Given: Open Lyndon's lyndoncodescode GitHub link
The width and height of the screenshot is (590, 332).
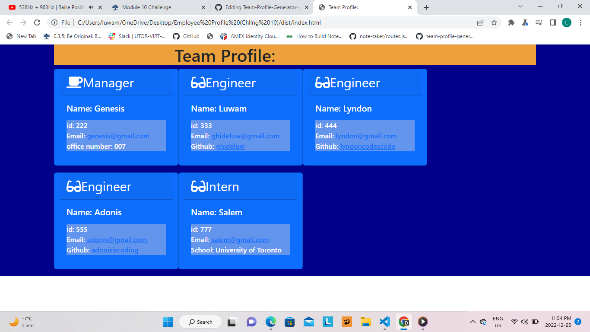Looking at the screenshot, I should (x=368, y=146).
